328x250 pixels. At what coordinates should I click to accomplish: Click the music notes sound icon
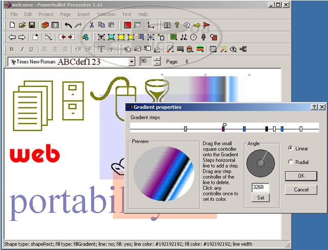click(183, 37)
